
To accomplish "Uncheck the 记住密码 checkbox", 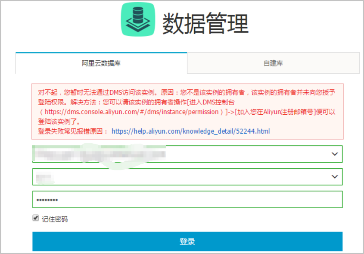I will 35,218.
